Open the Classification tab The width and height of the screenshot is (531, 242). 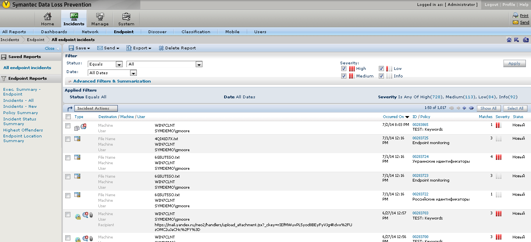coord(196,32)
